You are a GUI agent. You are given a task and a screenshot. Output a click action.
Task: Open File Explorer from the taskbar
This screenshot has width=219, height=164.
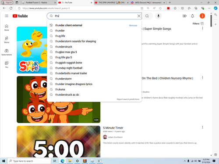point(70,161)
